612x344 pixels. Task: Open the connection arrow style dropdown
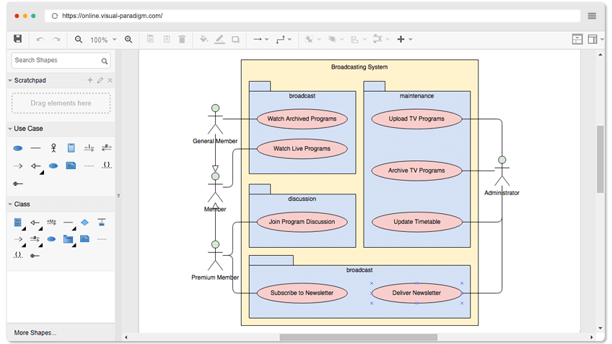(x=261, y=40)
